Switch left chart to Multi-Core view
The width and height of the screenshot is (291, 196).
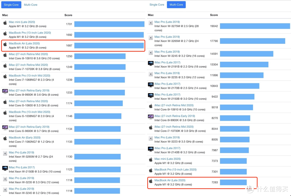point(30,5)
